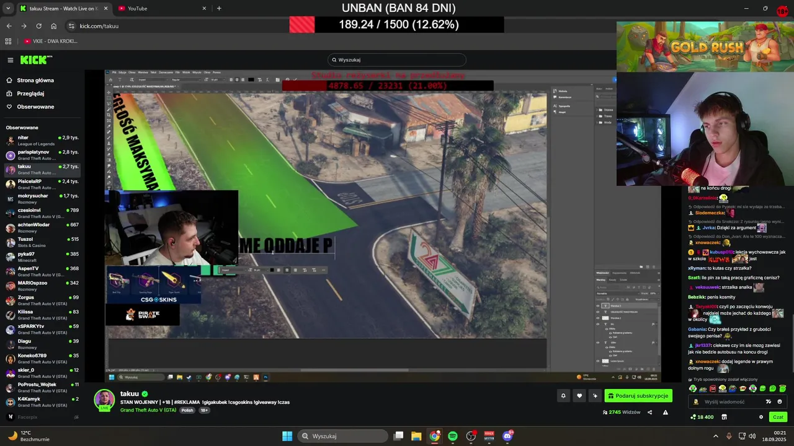This screenshot has width=794, height=446.
Task: Focus the Kick Wyszukaj search field
Action: (397, 60)
